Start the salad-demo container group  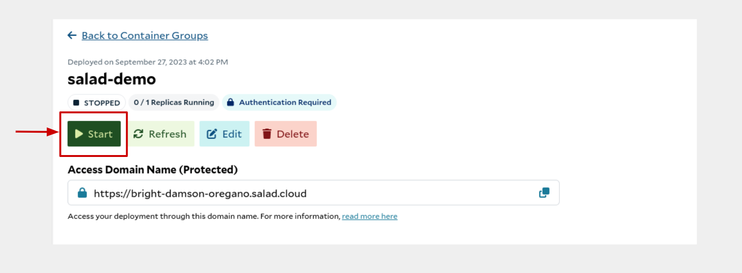tap(94, 134)
